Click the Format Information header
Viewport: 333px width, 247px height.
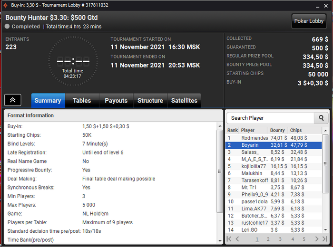[x=113, y=115]
